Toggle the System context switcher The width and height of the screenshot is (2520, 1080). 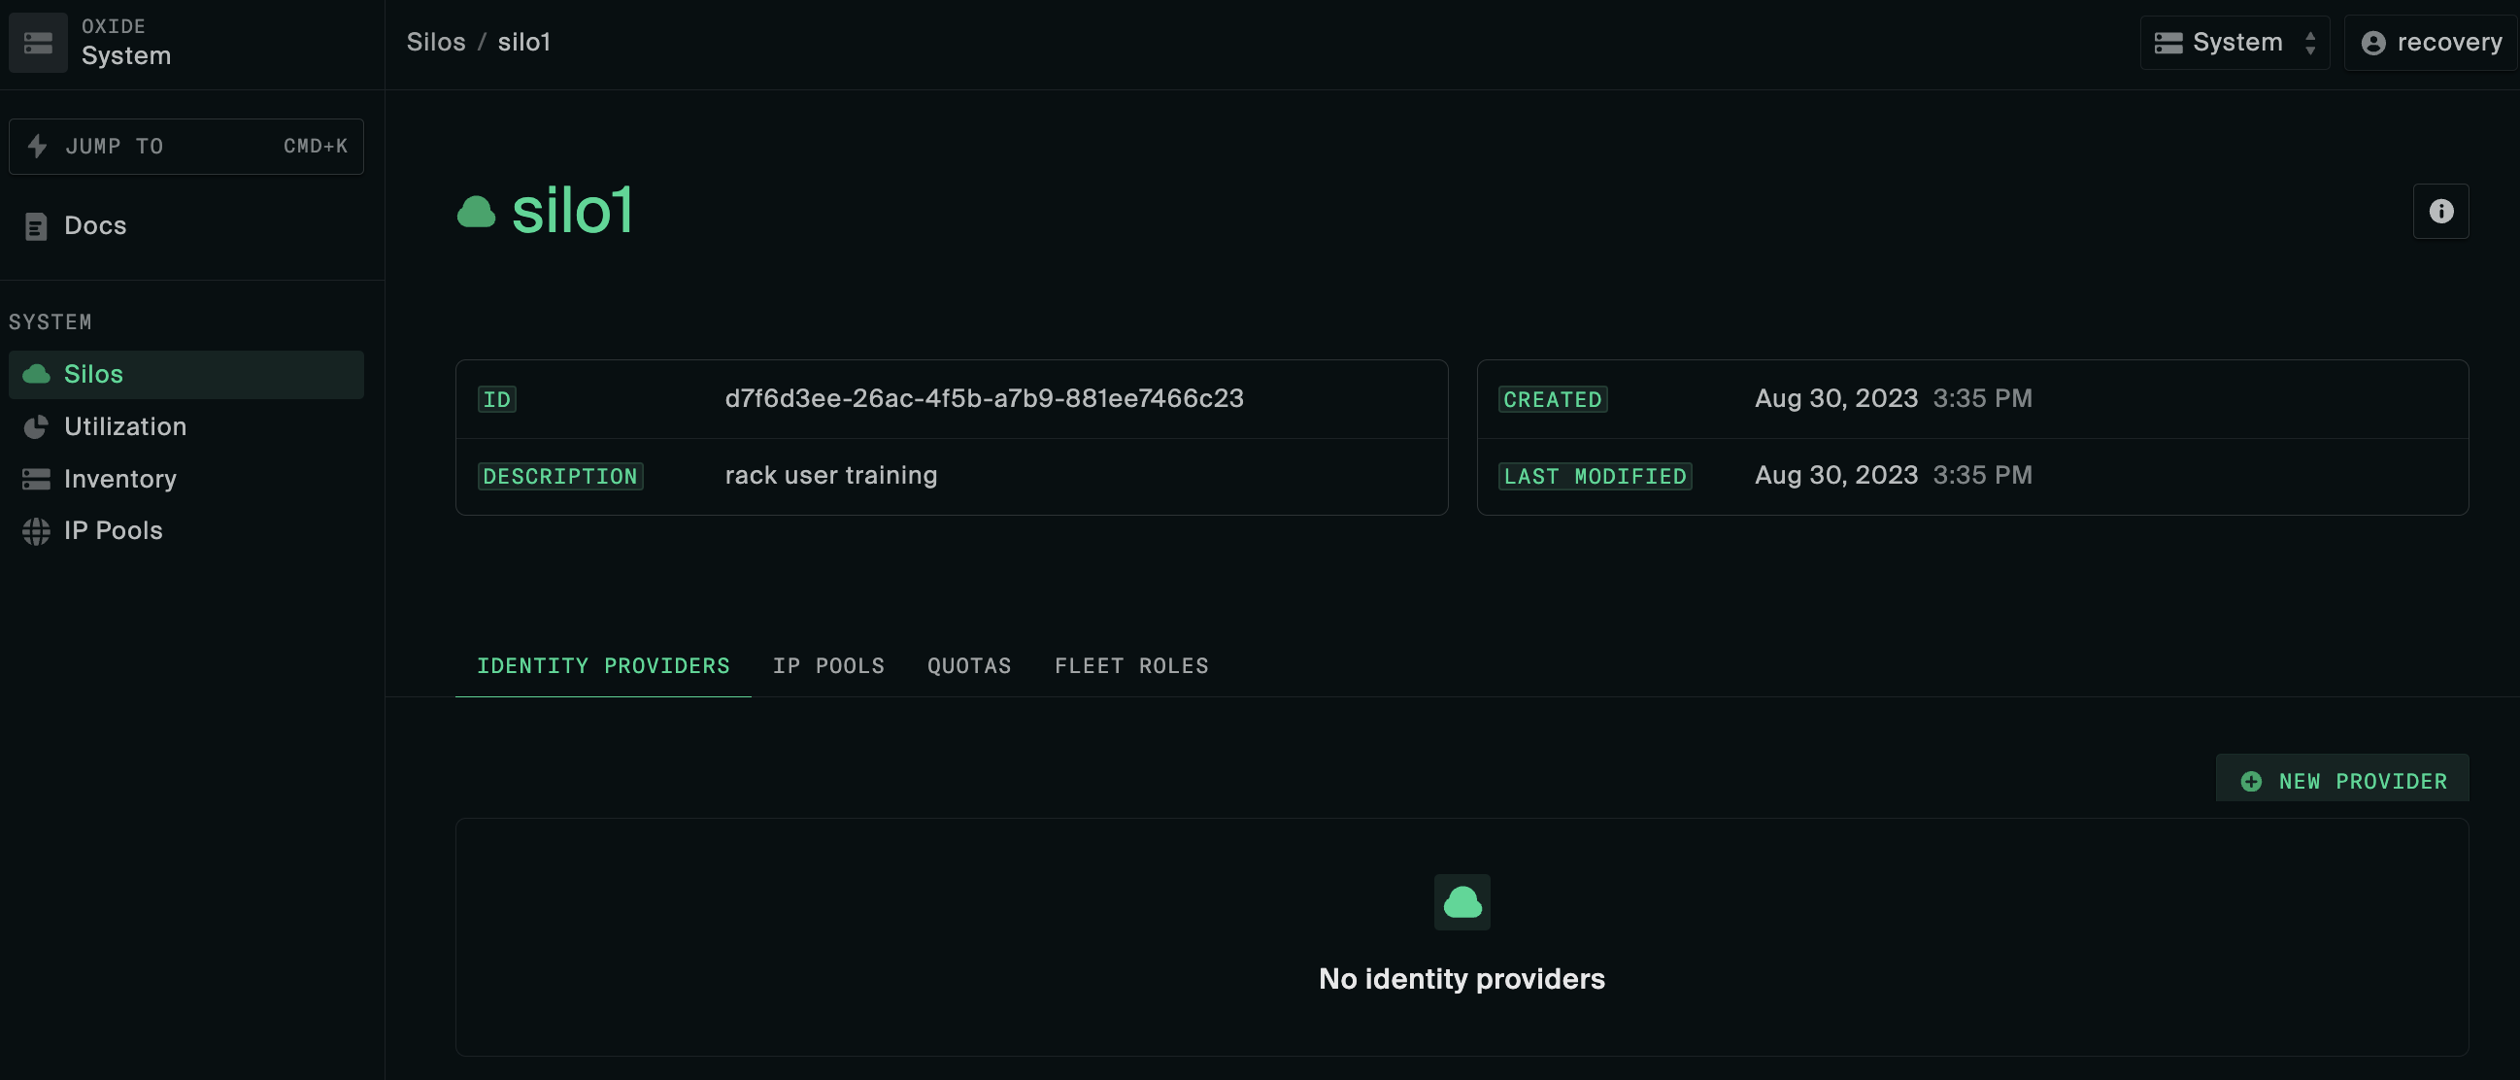tap(2235, 42)
